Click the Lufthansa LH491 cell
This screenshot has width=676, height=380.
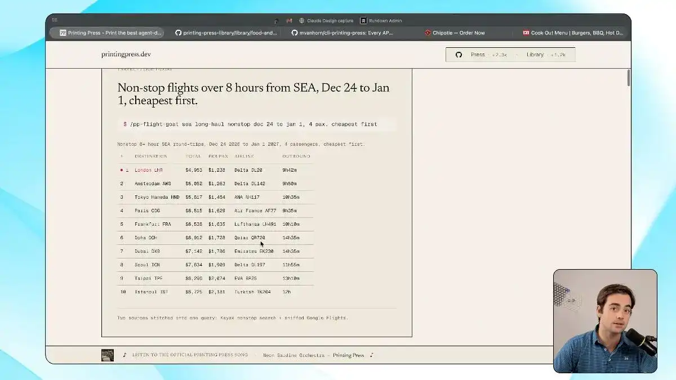point(255,224)
